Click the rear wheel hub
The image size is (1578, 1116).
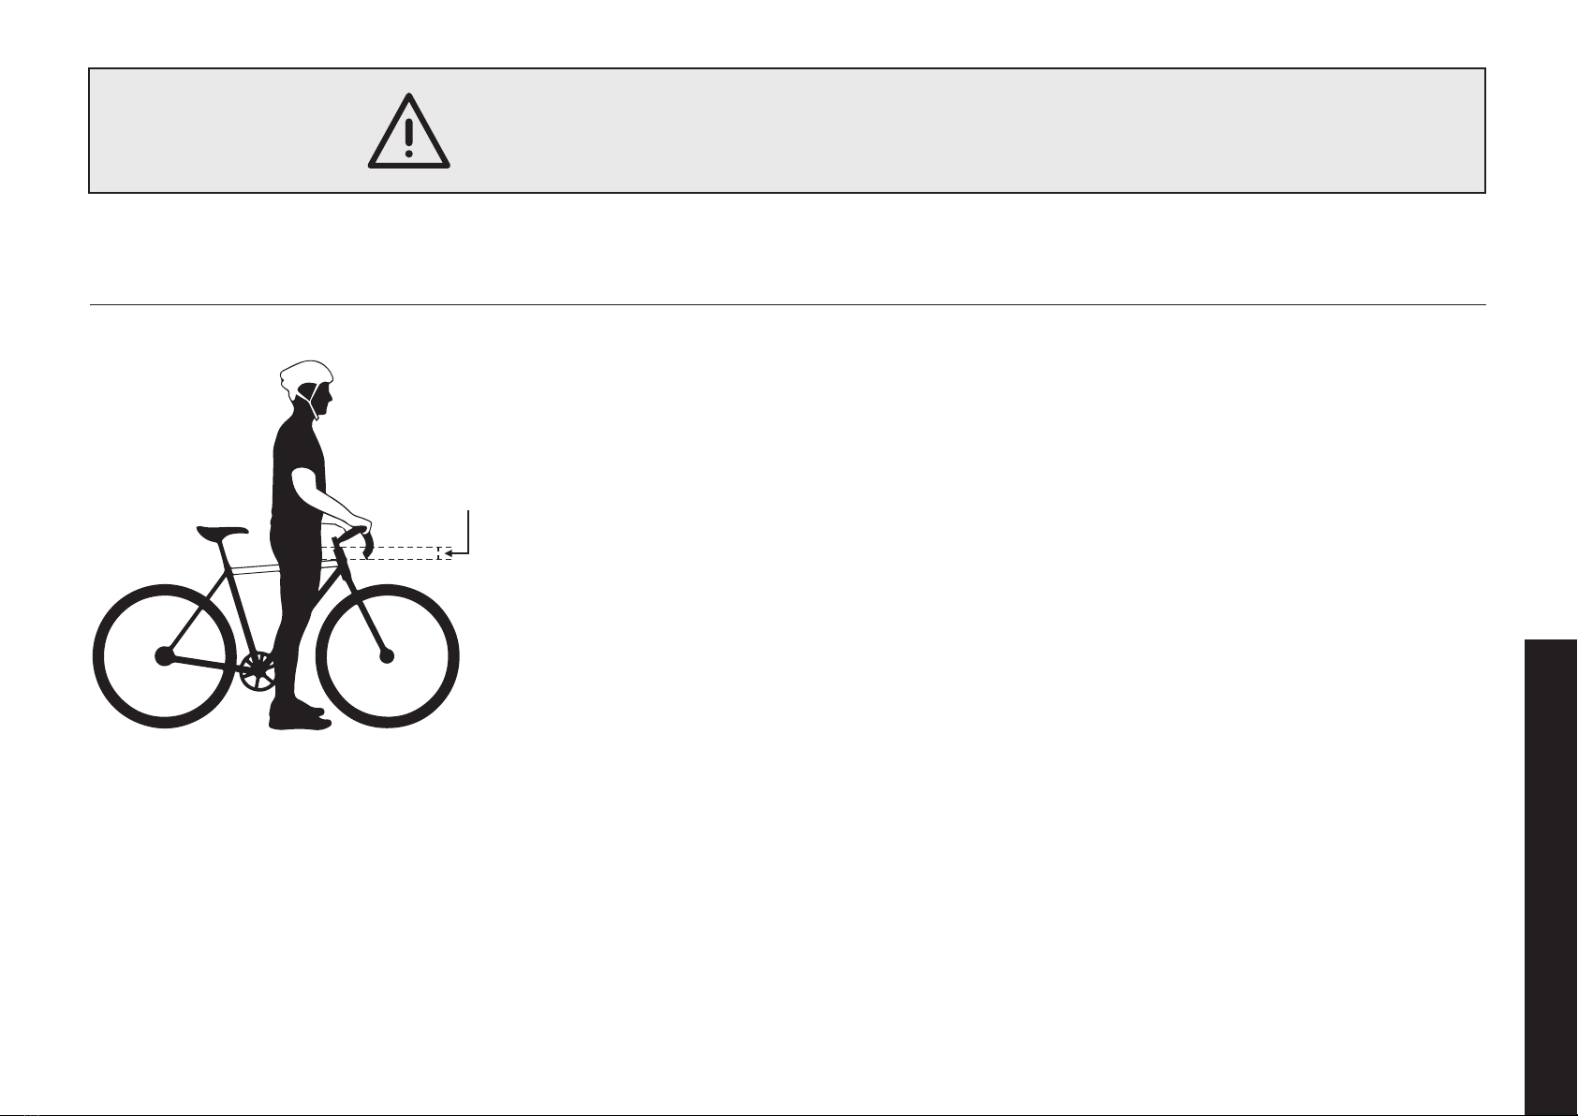coord(165,657)
